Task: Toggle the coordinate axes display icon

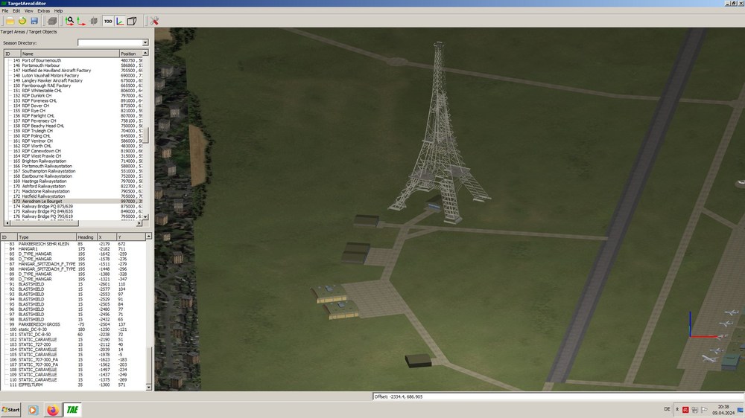Action: [120, 21]
